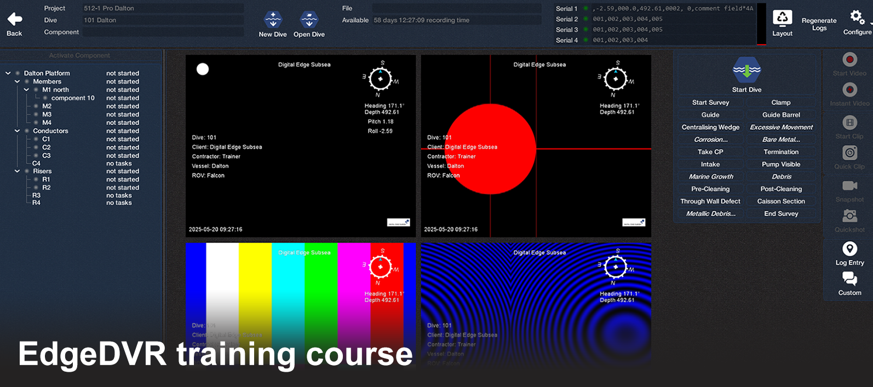Viewport: 873px width, 387px height.
Task: Click the Back arrow icon
Action: [14, 20]
